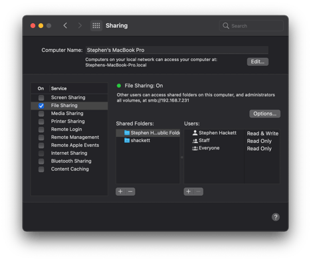
Task: Enable the Content Caching checkbox
Action: pos(41,169)
